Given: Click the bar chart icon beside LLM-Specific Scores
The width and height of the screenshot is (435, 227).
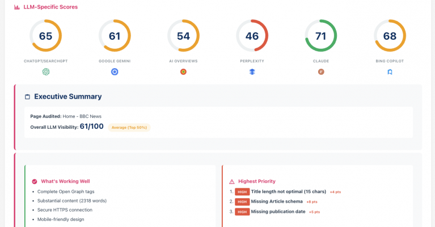Looking at the screenshot, I should [17, 7].
